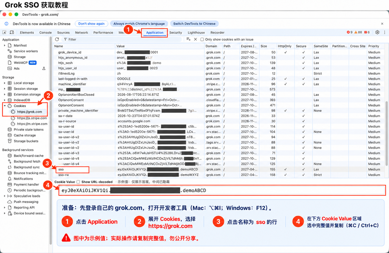
Task: Click the clear all cookies icon
Action: [x=188, y=39]
